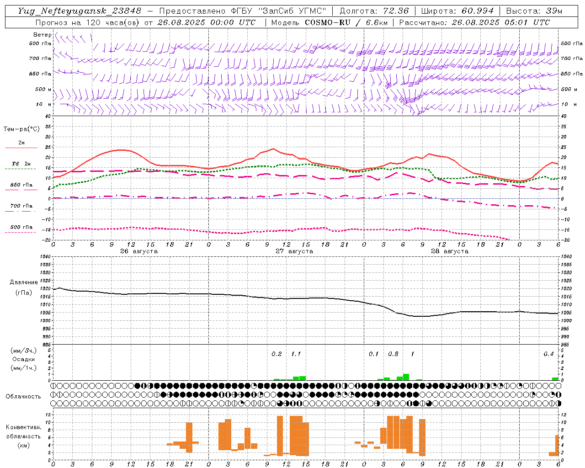
Task: Click the (мм/1ч.) precipitation unit label
Action: (x=24, y=368)
